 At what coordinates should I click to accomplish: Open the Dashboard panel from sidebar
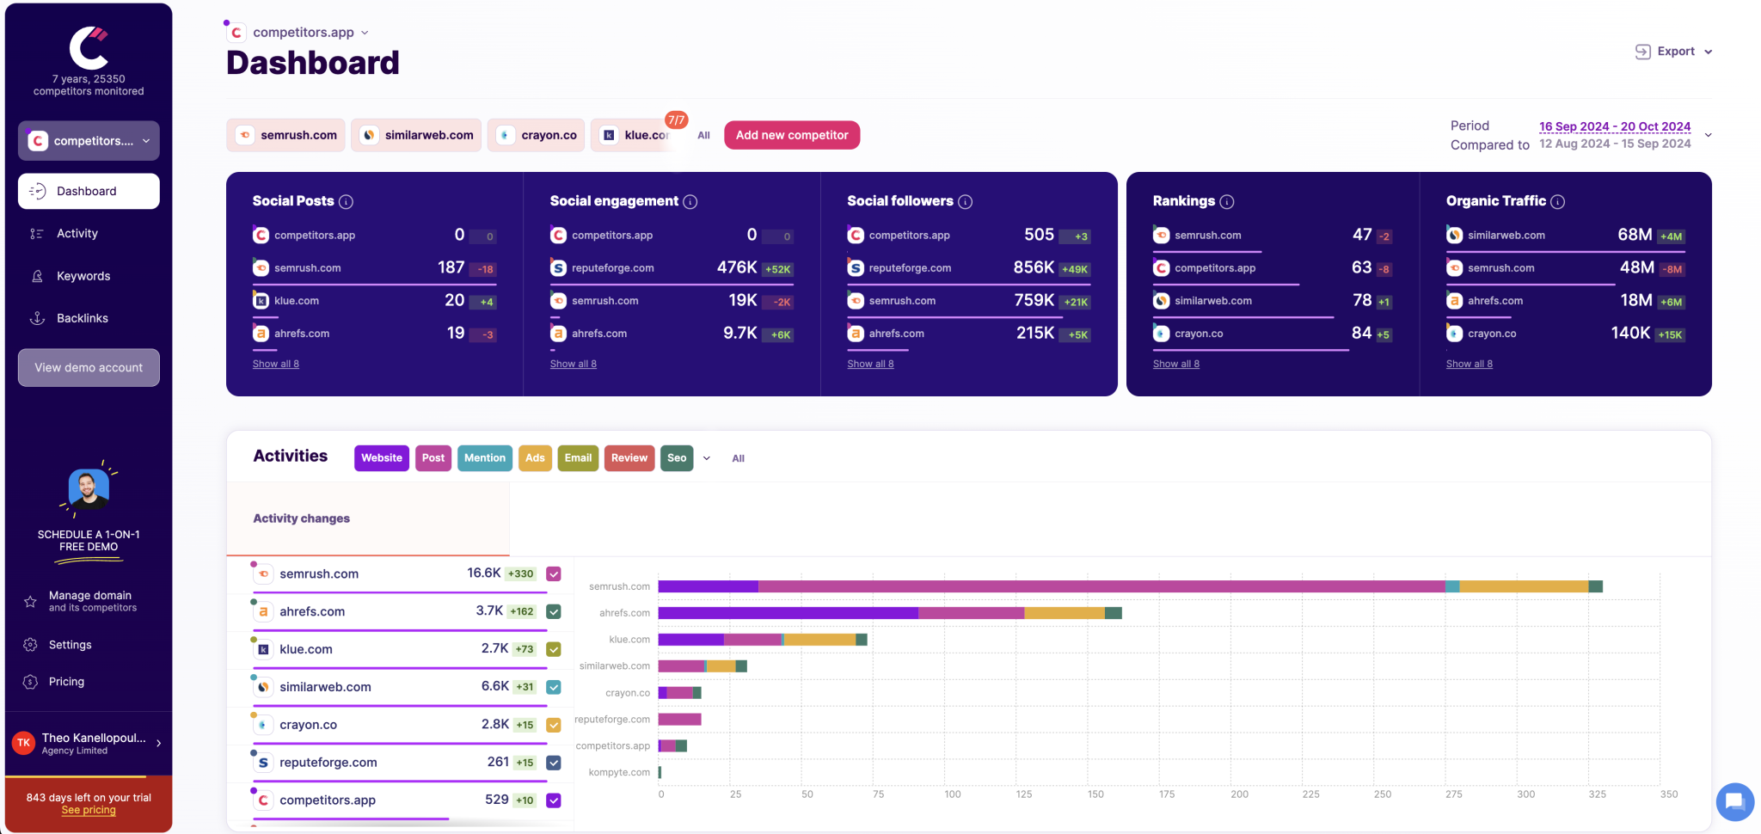[x=86, y=191]
